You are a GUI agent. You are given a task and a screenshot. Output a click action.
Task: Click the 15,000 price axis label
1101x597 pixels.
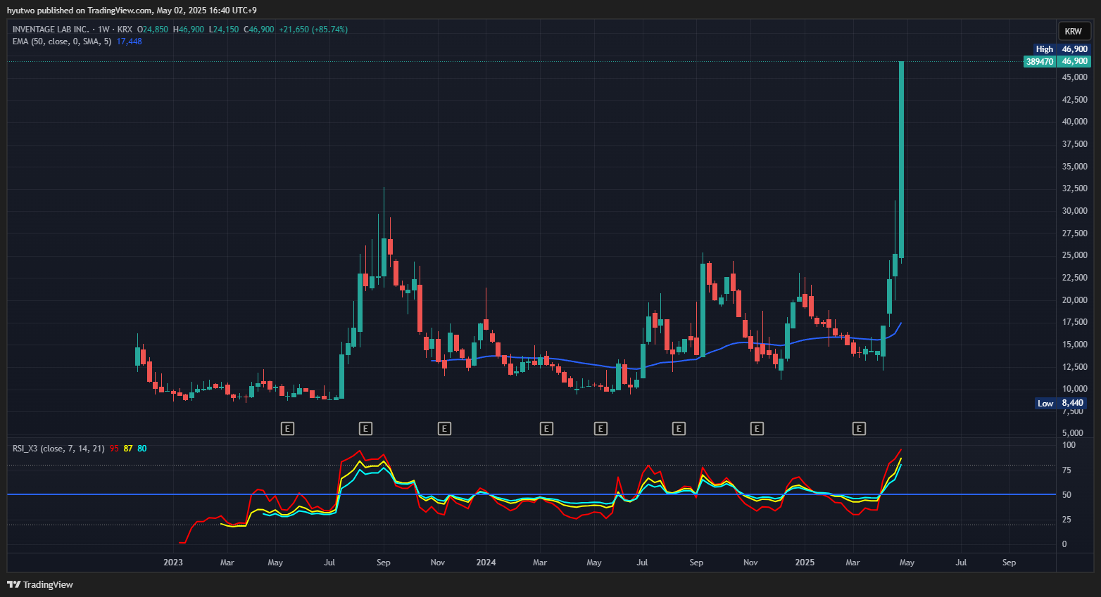click(x=1075, y=345)
